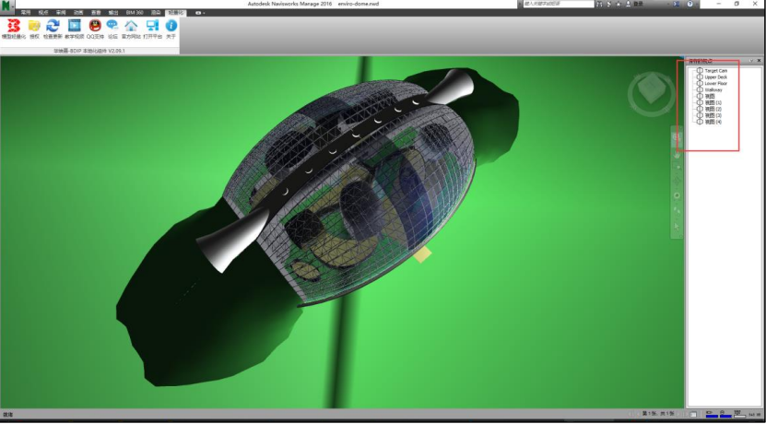Open the 渲染 Render ribbon tab
The width and height of the screenshot is (766, 424).
click(156, 13)
